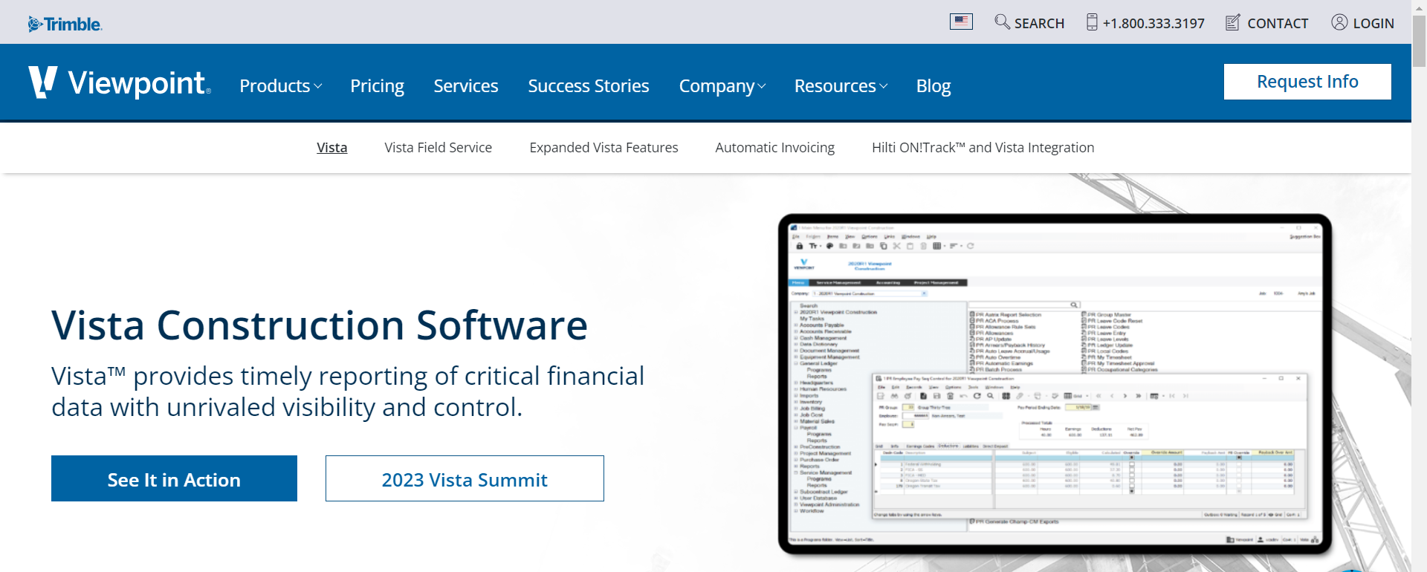Select Expanded Vista Features tab
The width and height of the screenshot is (1427, 572).
coord(604,148)
